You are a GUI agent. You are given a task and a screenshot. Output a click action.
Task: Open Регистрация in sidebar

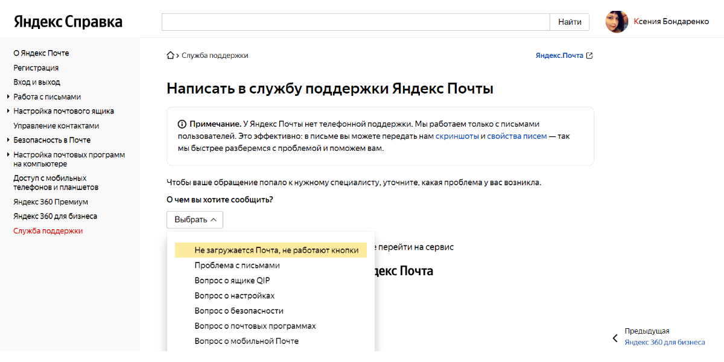click(36, 68)
